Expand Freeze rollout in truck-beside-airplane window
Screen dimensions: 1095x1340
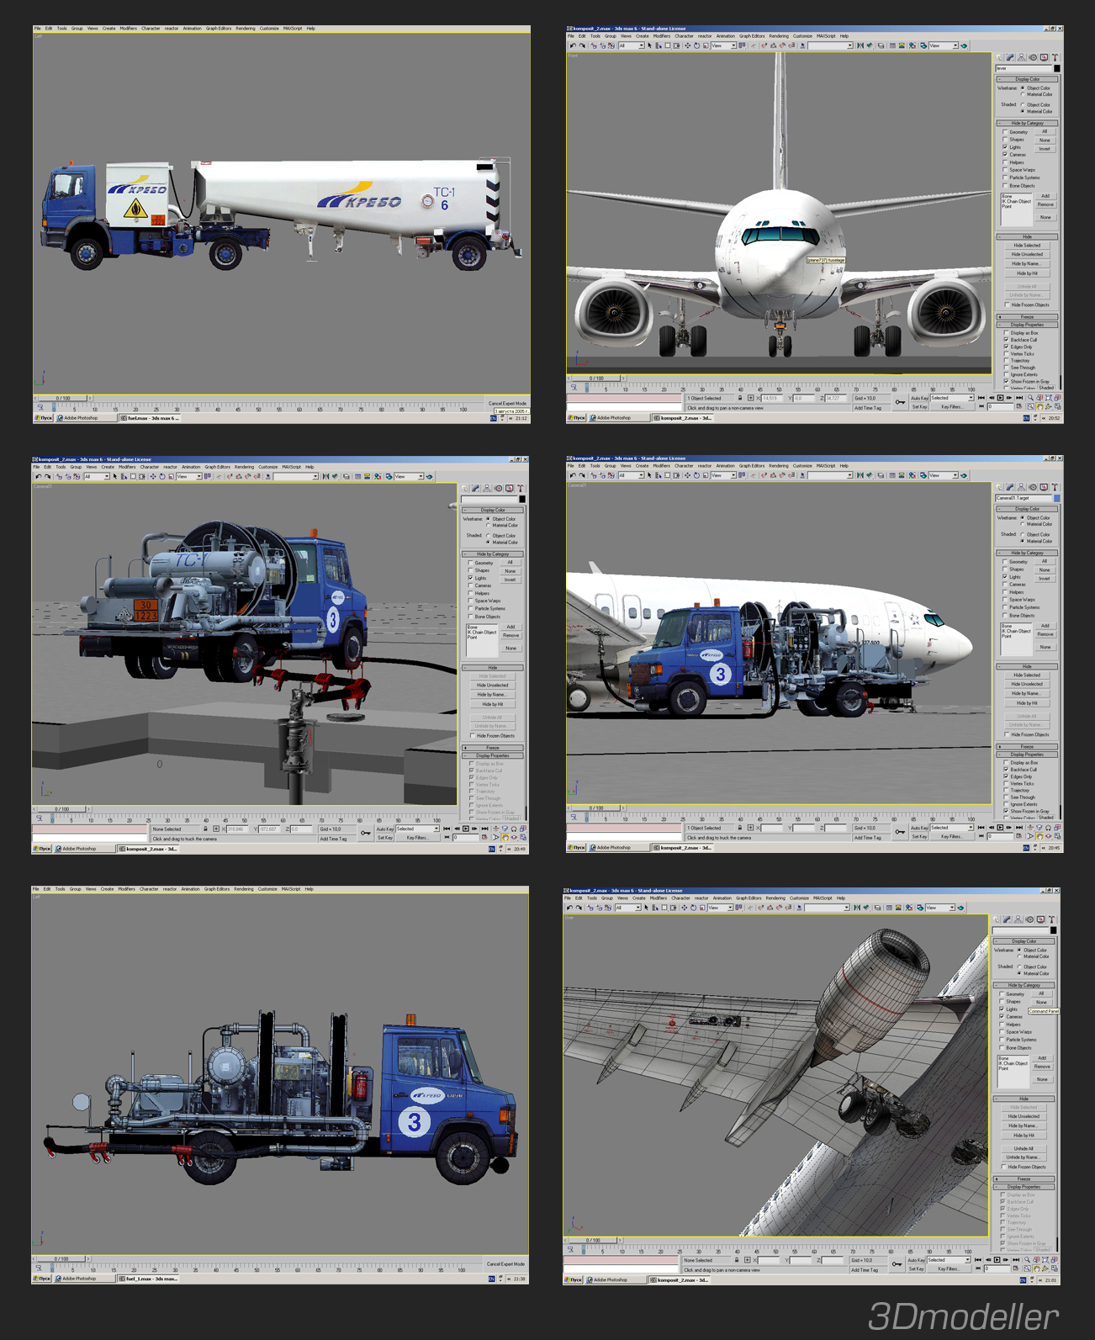[1027, 746]
